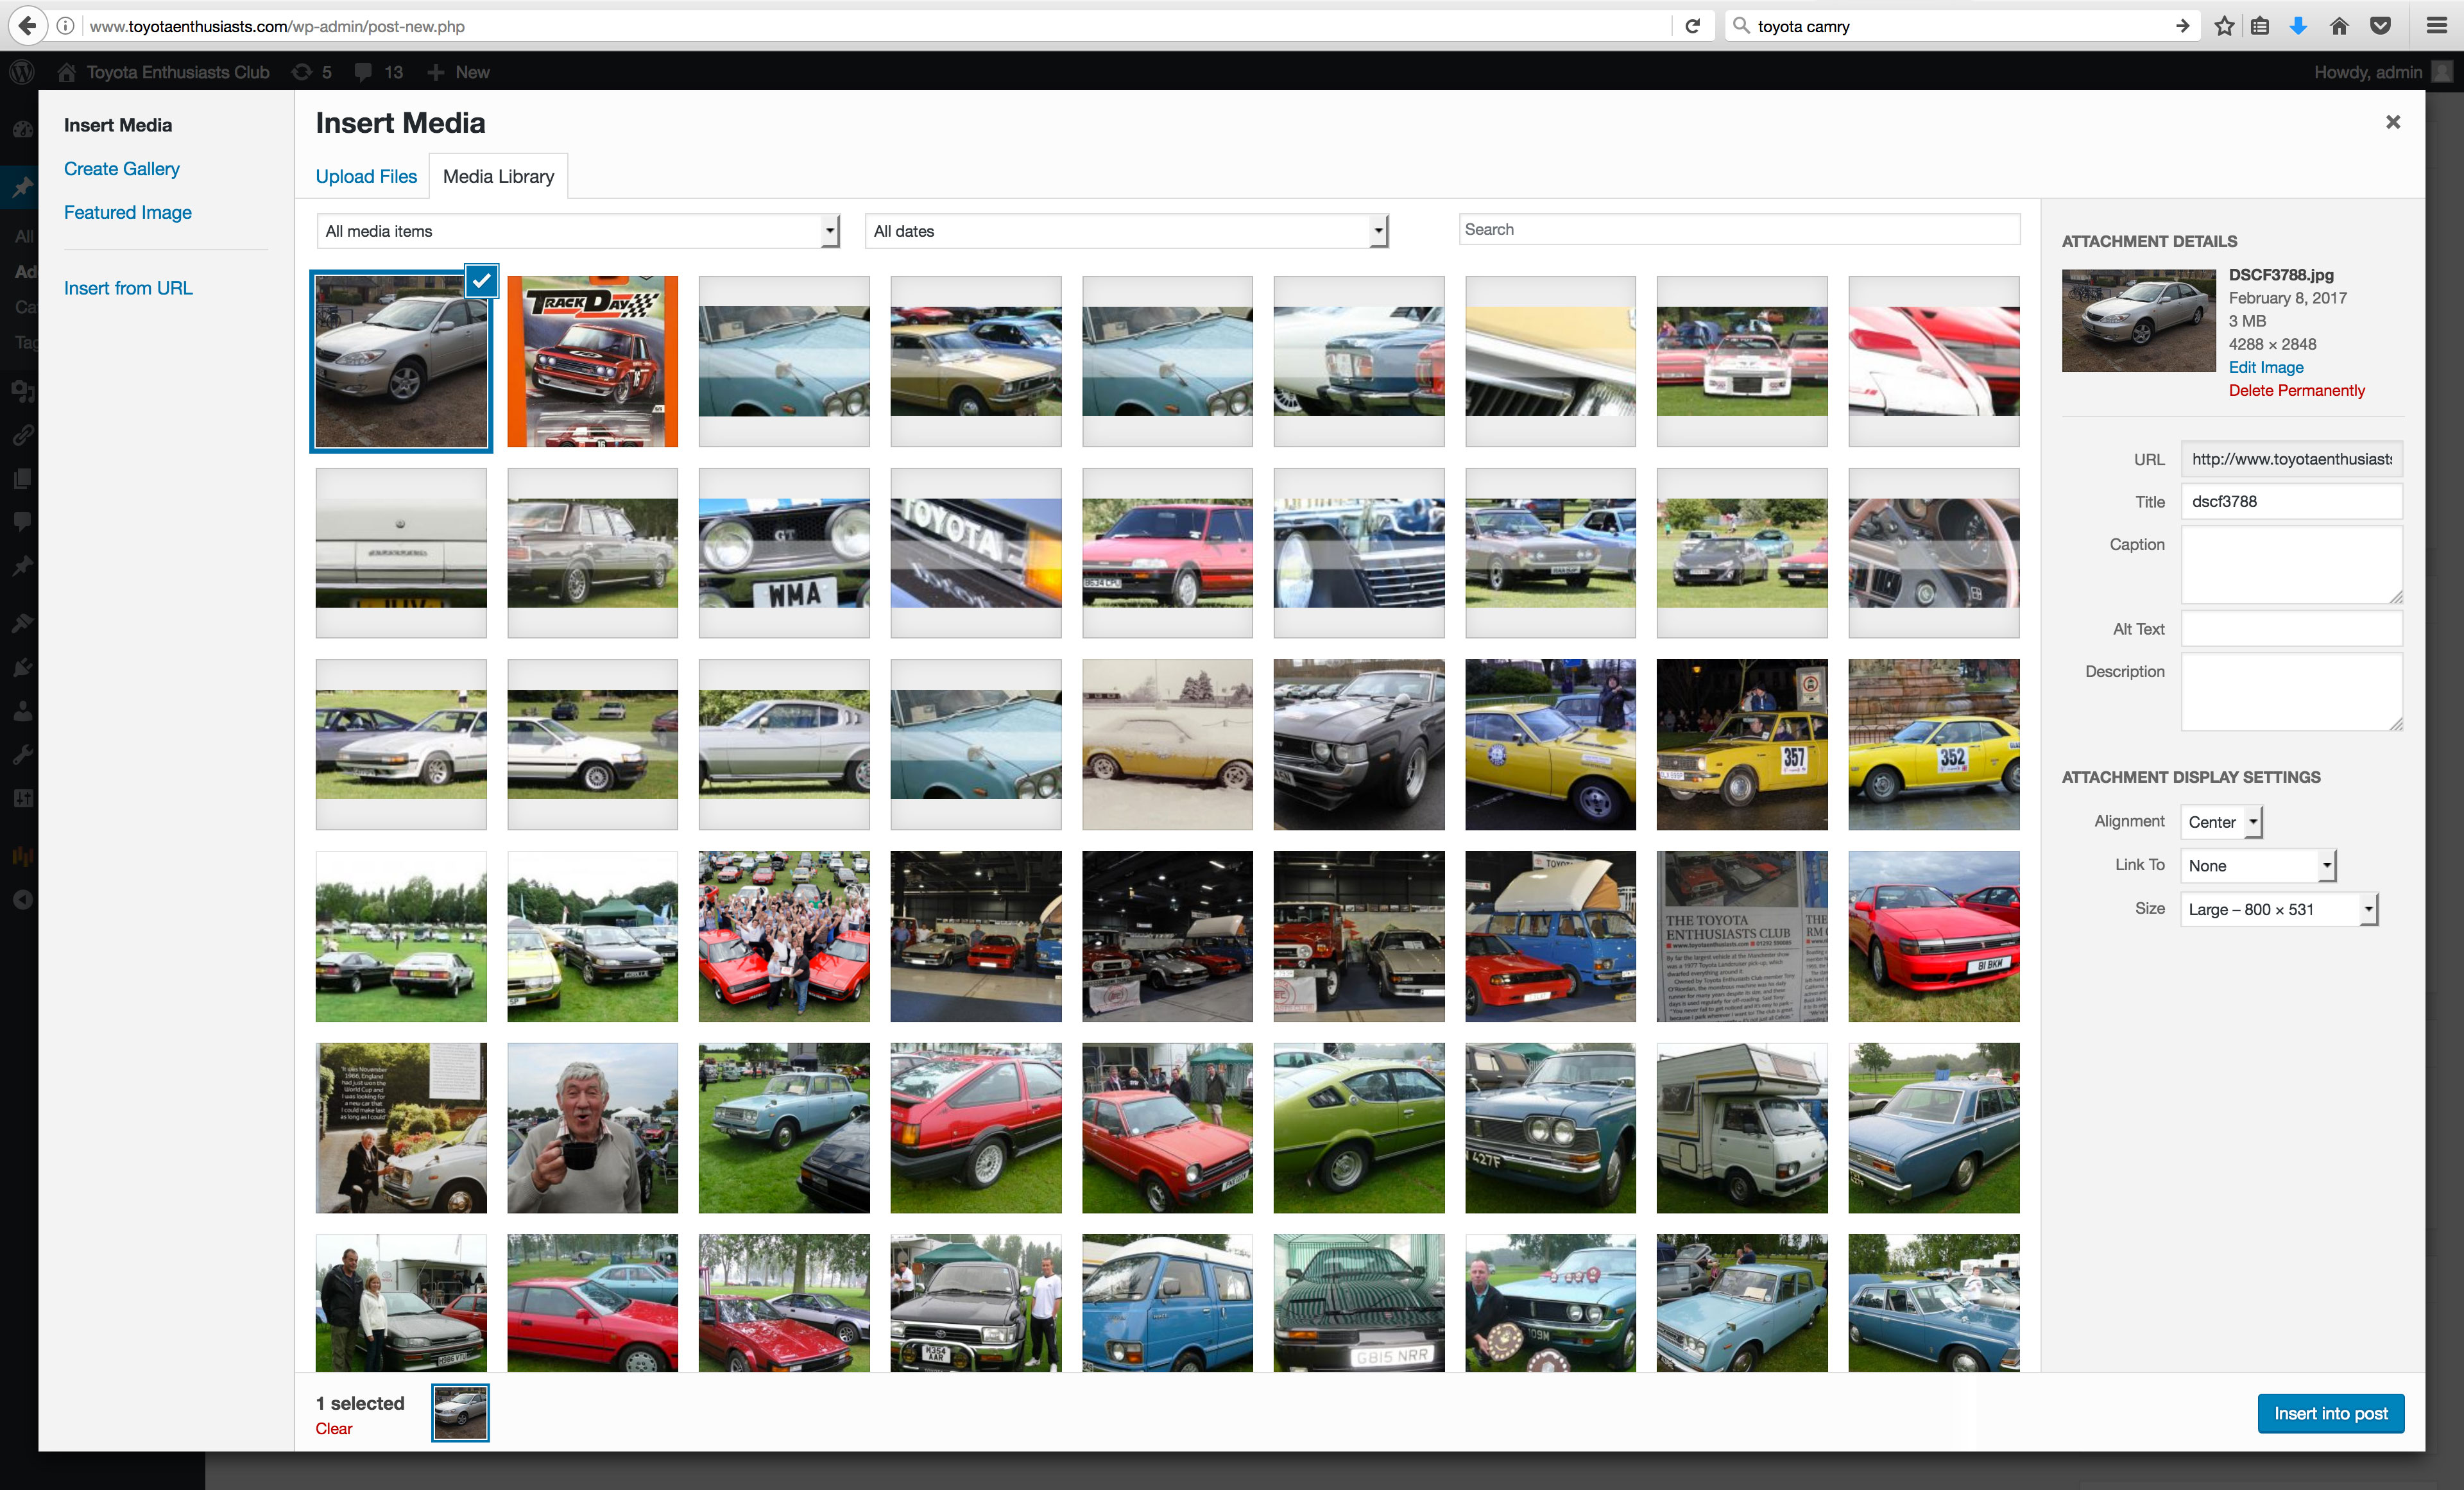Switch to the Upload Files tab
The height and width of the screenshot is (1490, 2464).
[x=366, y=177]
